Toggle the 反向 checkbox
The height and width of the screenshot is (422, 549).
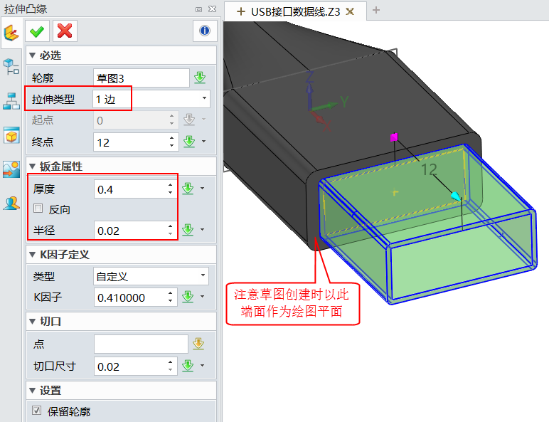pos(38,210)
